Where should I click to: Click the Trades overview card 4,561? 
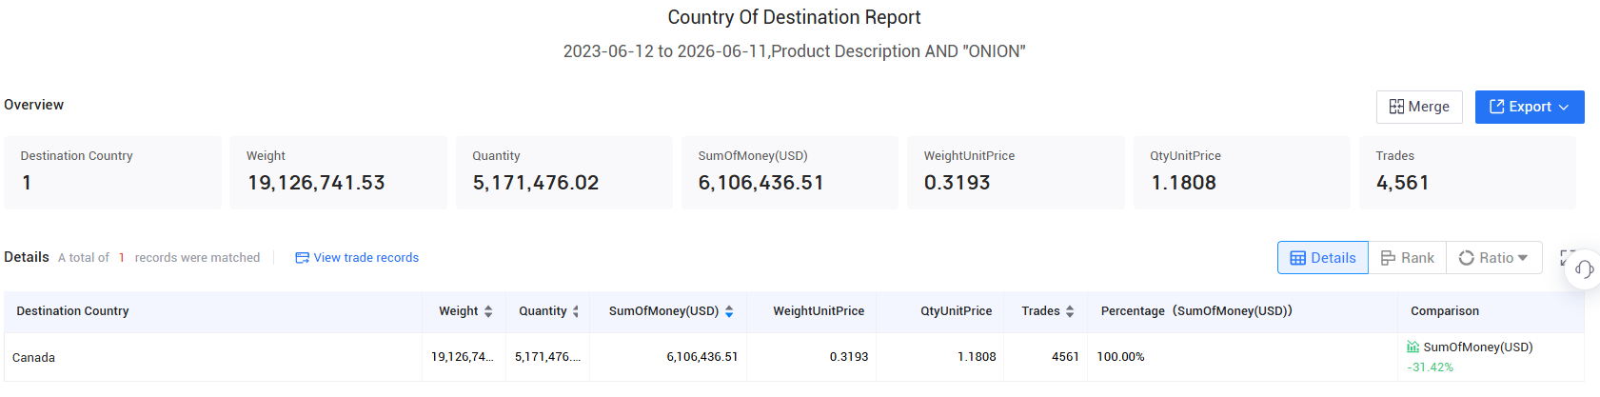coord(1468,172)
